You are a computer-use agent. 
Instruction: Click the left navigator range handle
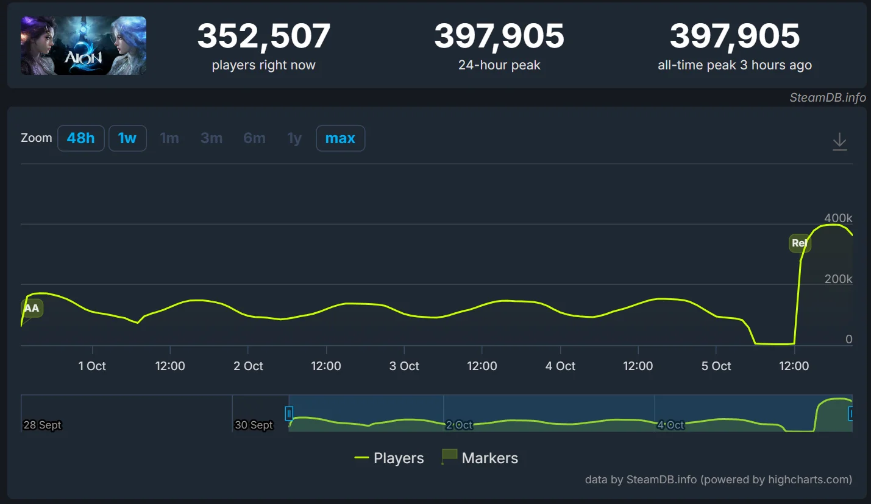[289, 414]
